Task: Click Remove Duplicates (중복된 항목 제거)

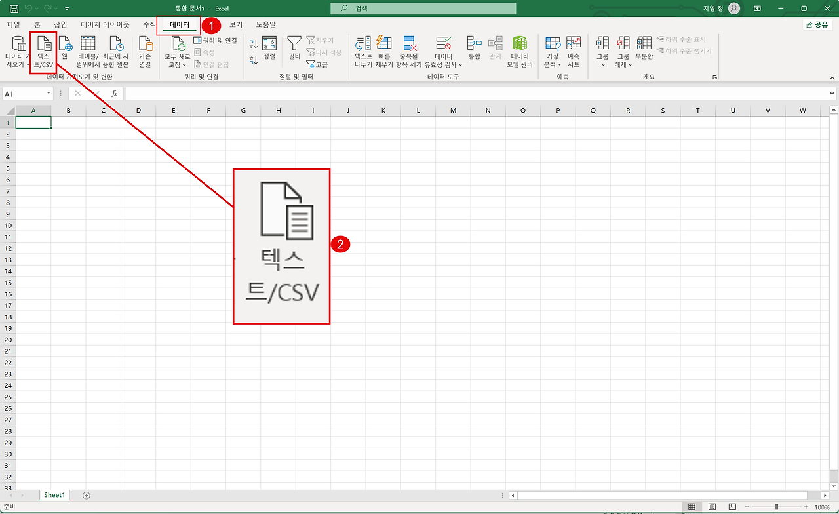Action: coord(410,52)
